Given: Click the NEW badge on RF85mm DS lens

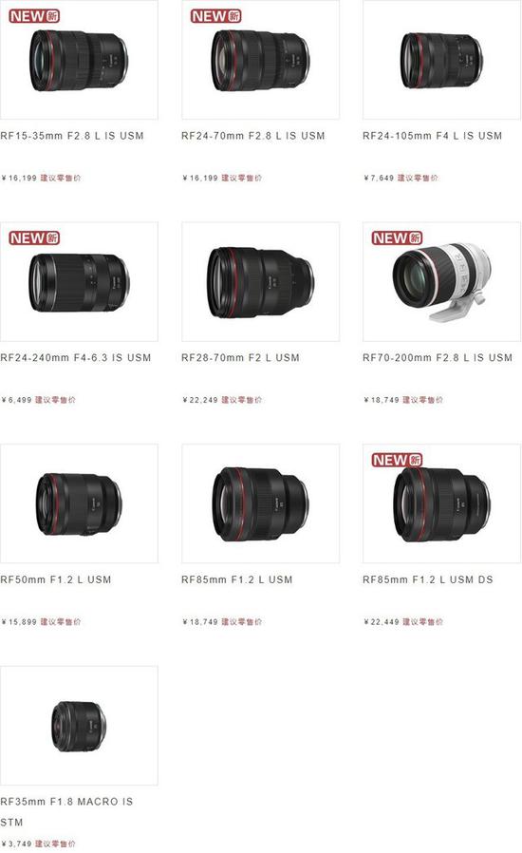Looking at the screenshot, I should (x=397, y=460).
